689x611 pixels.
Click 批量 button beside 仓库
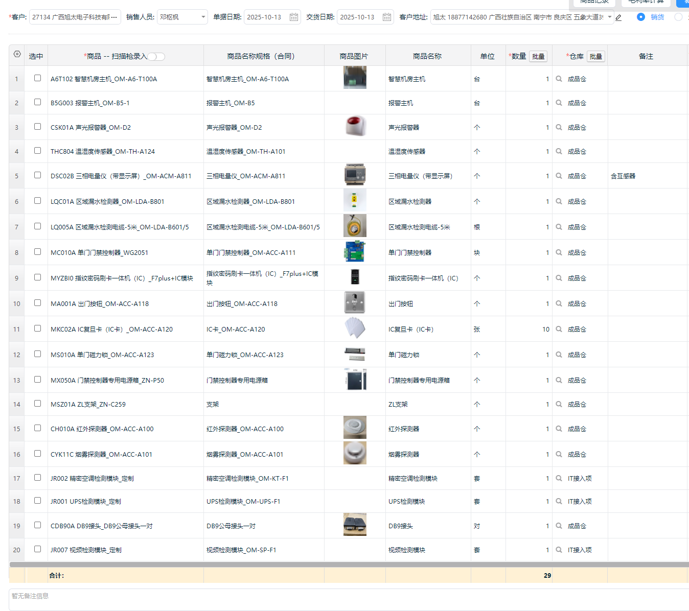pyautogui.click(x=595, y=56)
